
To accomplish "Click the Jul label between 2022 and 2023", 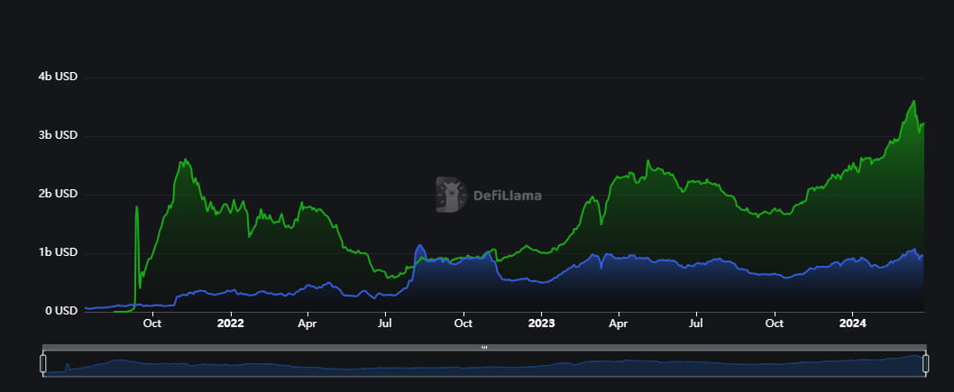I will pyautogui.click(x=385, y=323).
